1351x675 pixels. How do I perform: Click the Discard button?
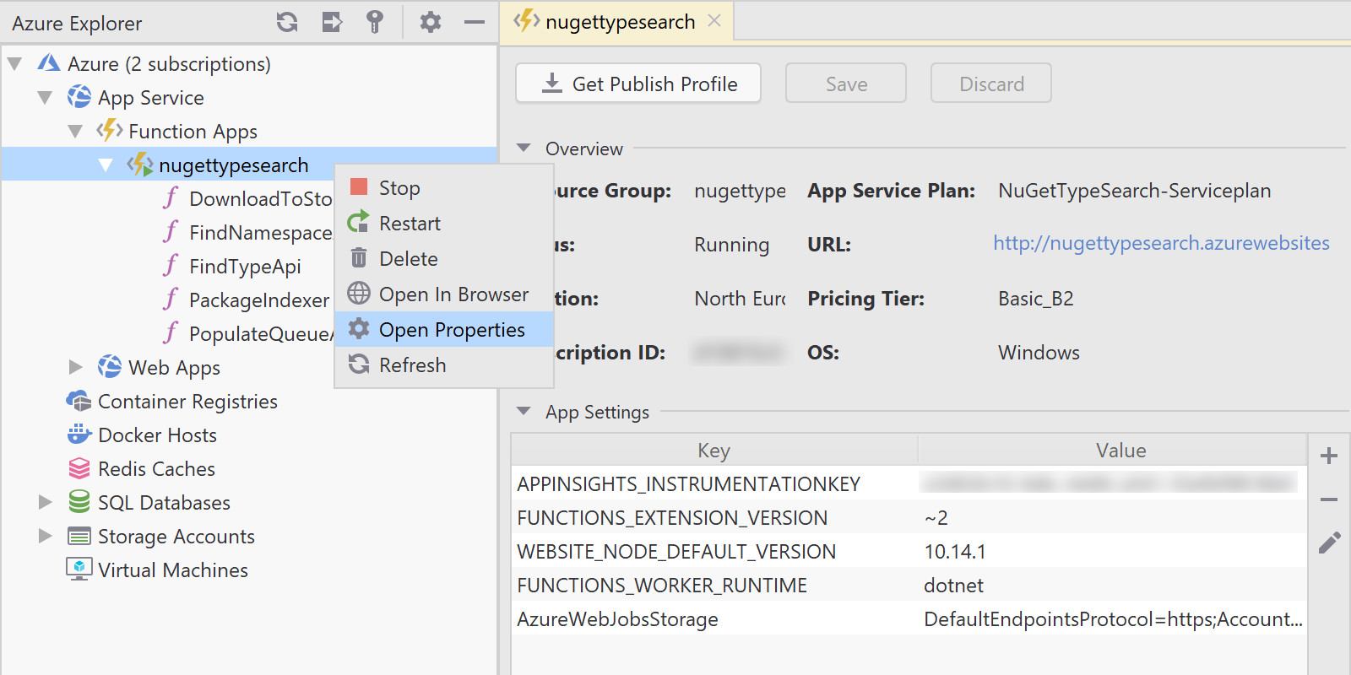(x=991, y=84)
